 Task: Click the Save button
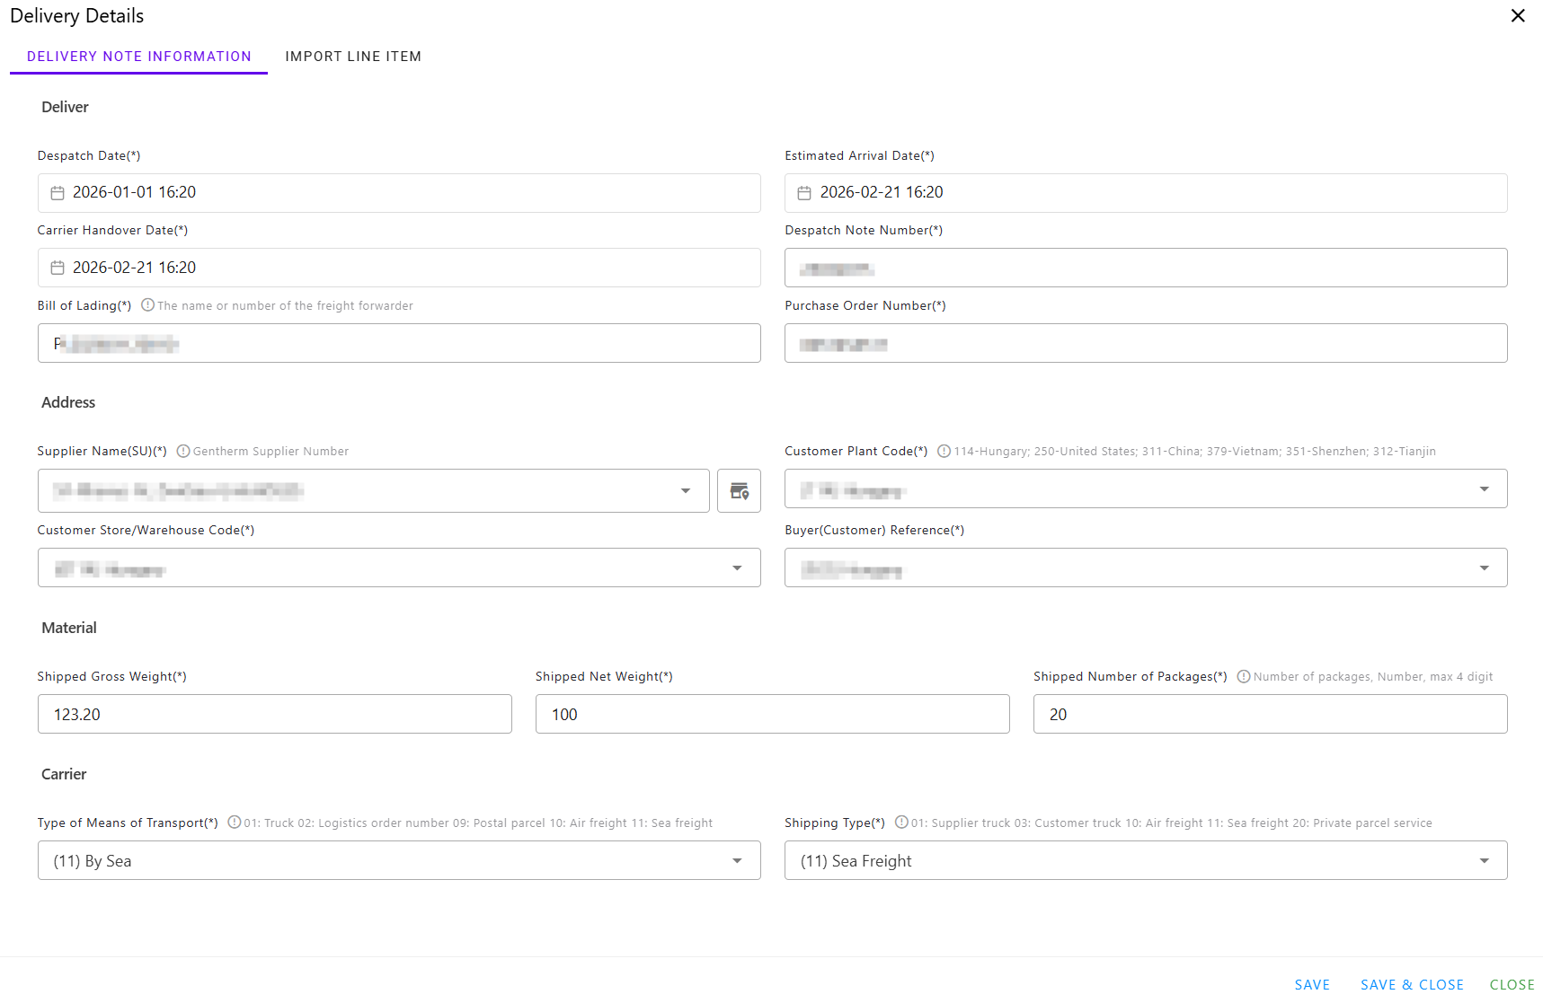(1311, 984)
